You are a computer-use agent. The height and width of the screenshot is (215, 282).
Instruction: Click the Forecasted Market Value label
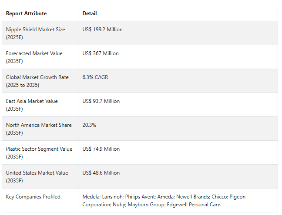(x=34, y=57)
